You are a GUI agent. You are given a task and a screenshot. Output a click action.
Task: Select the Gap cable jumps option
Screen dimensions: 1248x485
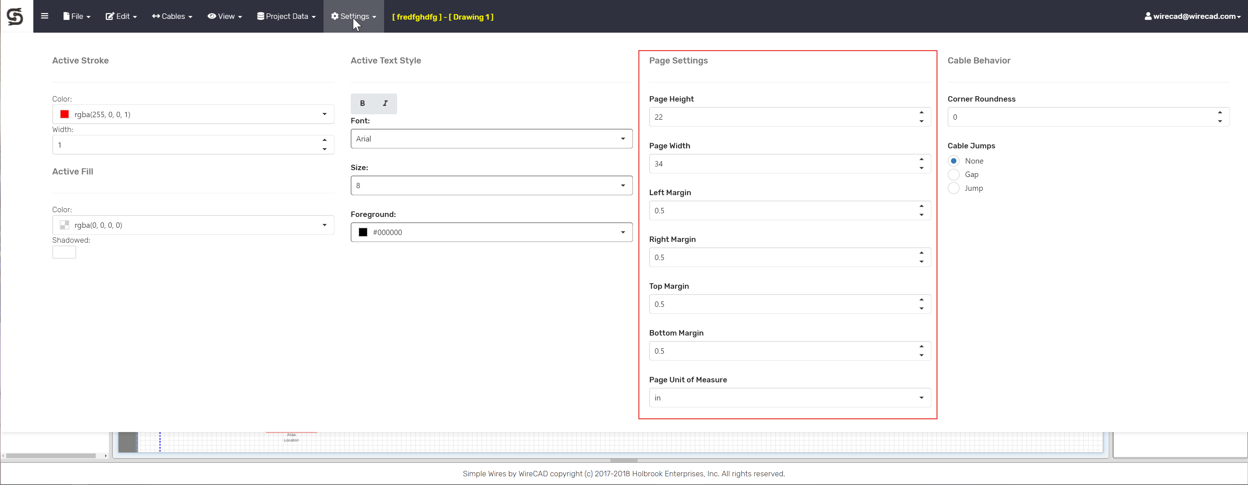(953, 174)
